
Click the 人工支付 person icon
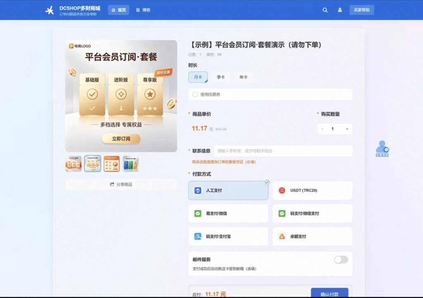(198, 191)
